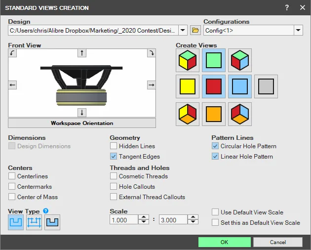The height and width of the screenshot is (250, 311).
Task: Uncheck Circular Hole Pattern
Action: tap(215, 146)
